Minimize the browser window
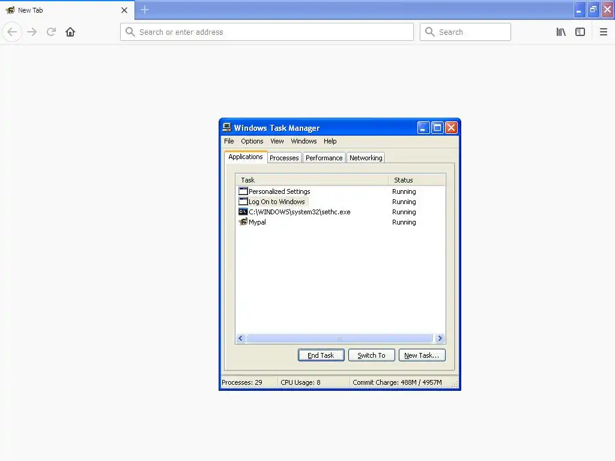 (579, 10)
